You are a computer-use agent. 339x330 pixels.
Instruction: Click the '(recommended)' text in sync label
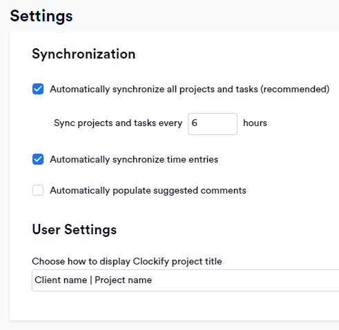click(295, 89)
